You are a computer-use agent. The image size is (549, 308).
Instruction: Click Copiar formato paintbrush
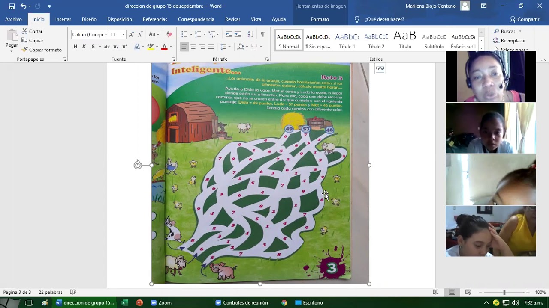click(42, 50)
